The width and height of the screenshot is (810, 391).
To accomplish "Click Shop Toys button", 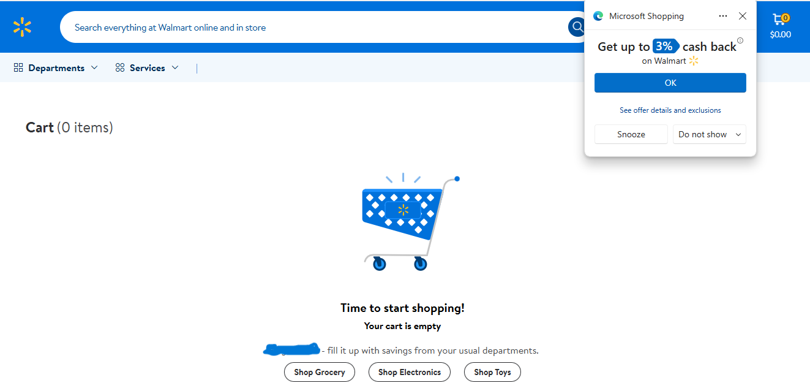I will (492, 372).
